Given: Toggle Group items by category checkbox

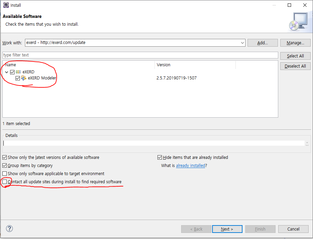Looking at the screenshot, I should pyautogui.click(x=5, y=165).
